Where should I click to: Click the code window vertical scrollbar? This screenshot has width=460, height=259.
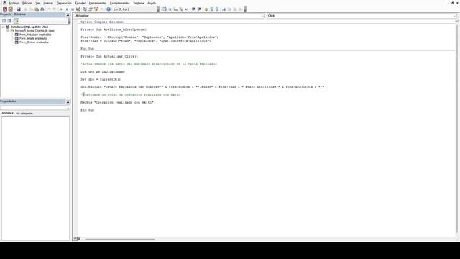coord(457,129)
